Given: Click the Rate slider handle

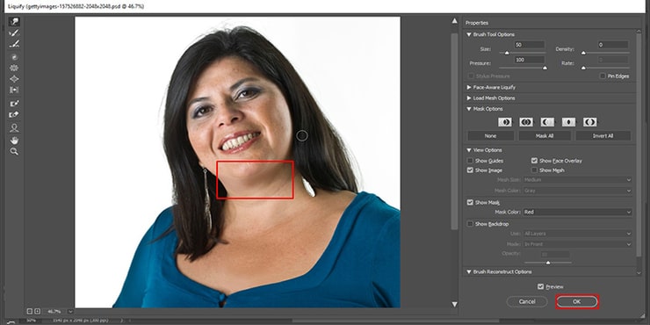Looking at the screenshot, I should point(583,68).
